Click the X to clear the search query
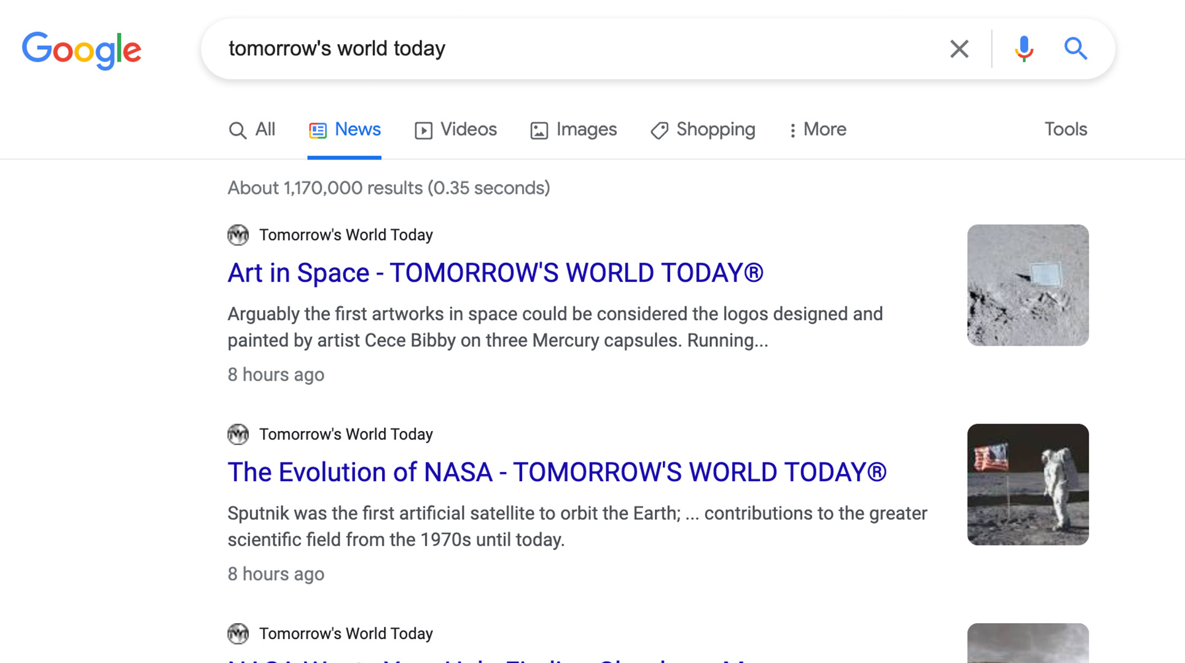1185x663 pixels. tap(959, 48)
